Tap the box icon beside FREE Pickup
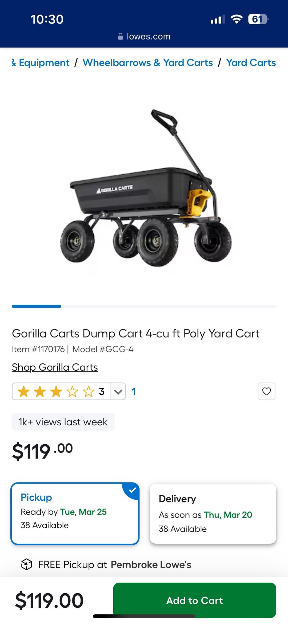 26,564
